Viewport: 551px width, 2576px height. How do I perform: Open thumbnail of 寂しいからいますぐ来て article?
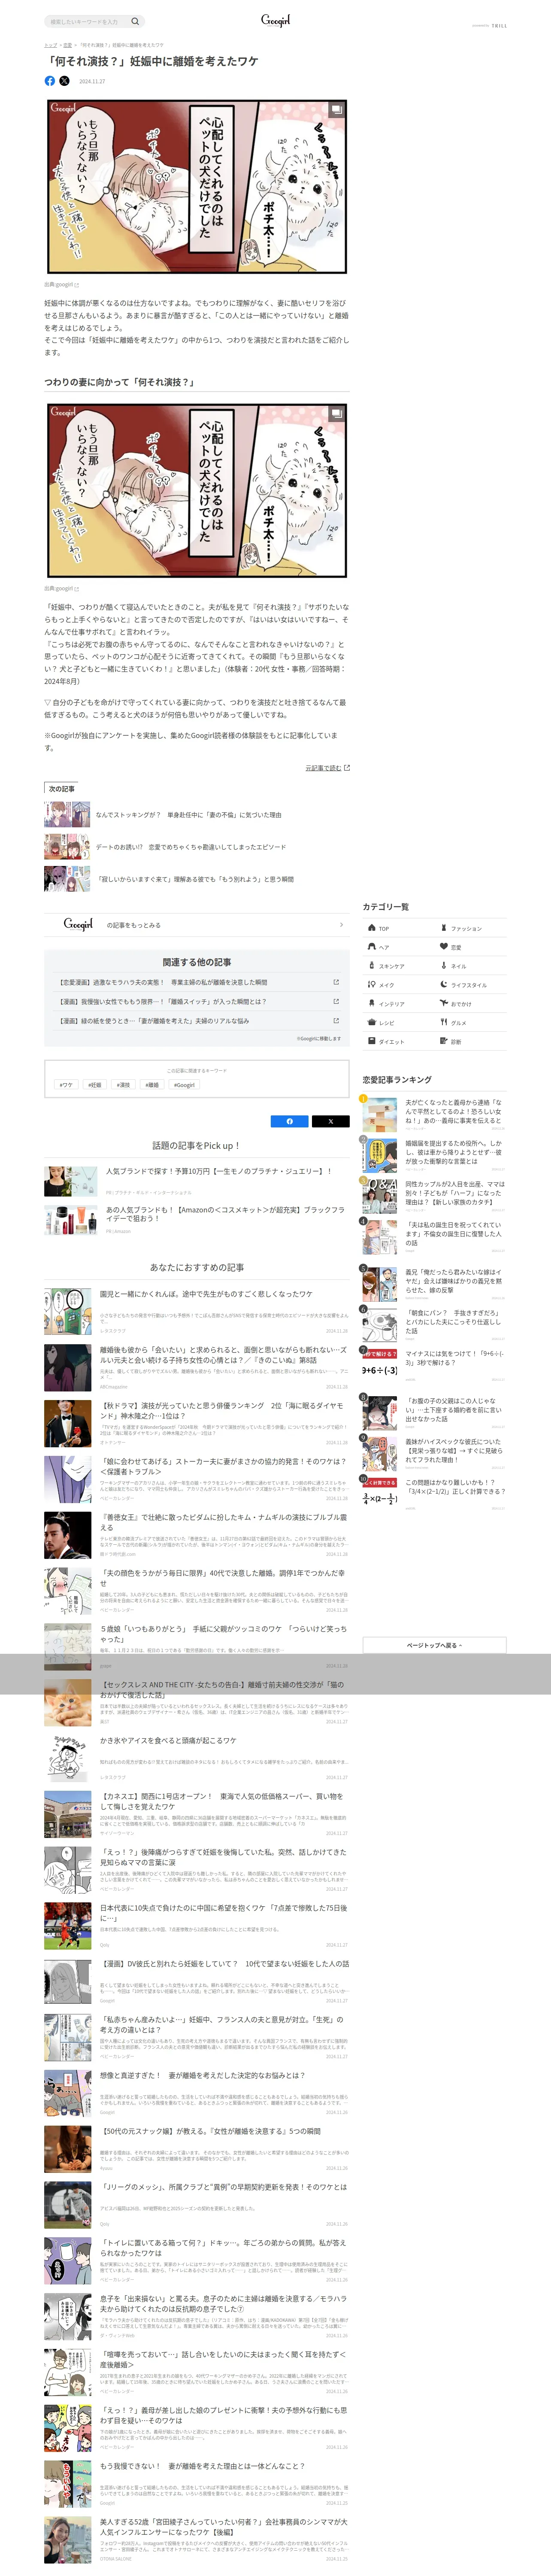click(x=67, y=879)
